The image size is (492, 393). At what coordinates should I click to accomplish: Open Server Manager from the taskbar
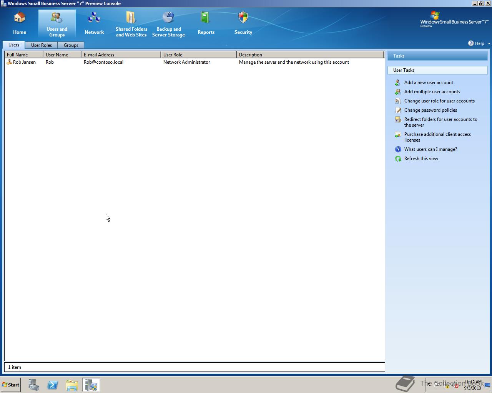(x=34, y=385)
